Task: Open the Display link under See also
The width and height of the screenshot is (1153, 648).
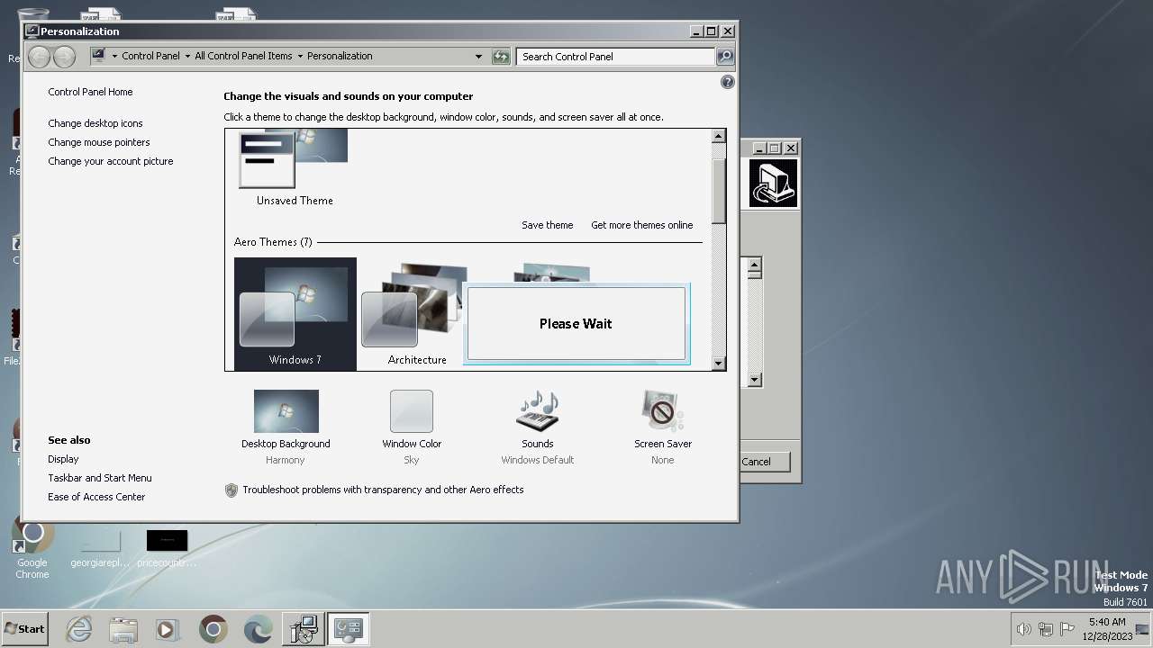Action: click(x=63, y=459)
